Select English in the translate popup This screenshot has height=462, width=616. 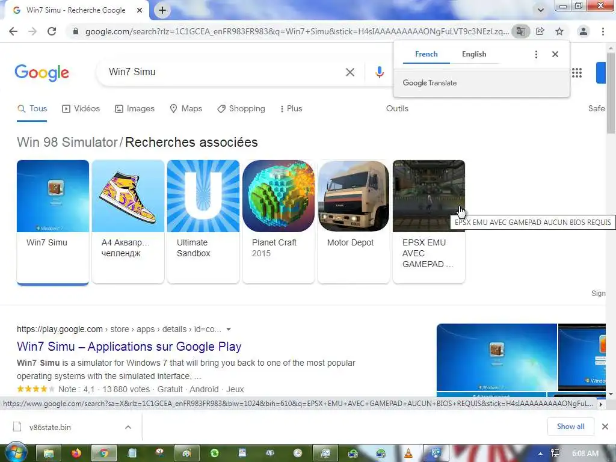[474, 54]
